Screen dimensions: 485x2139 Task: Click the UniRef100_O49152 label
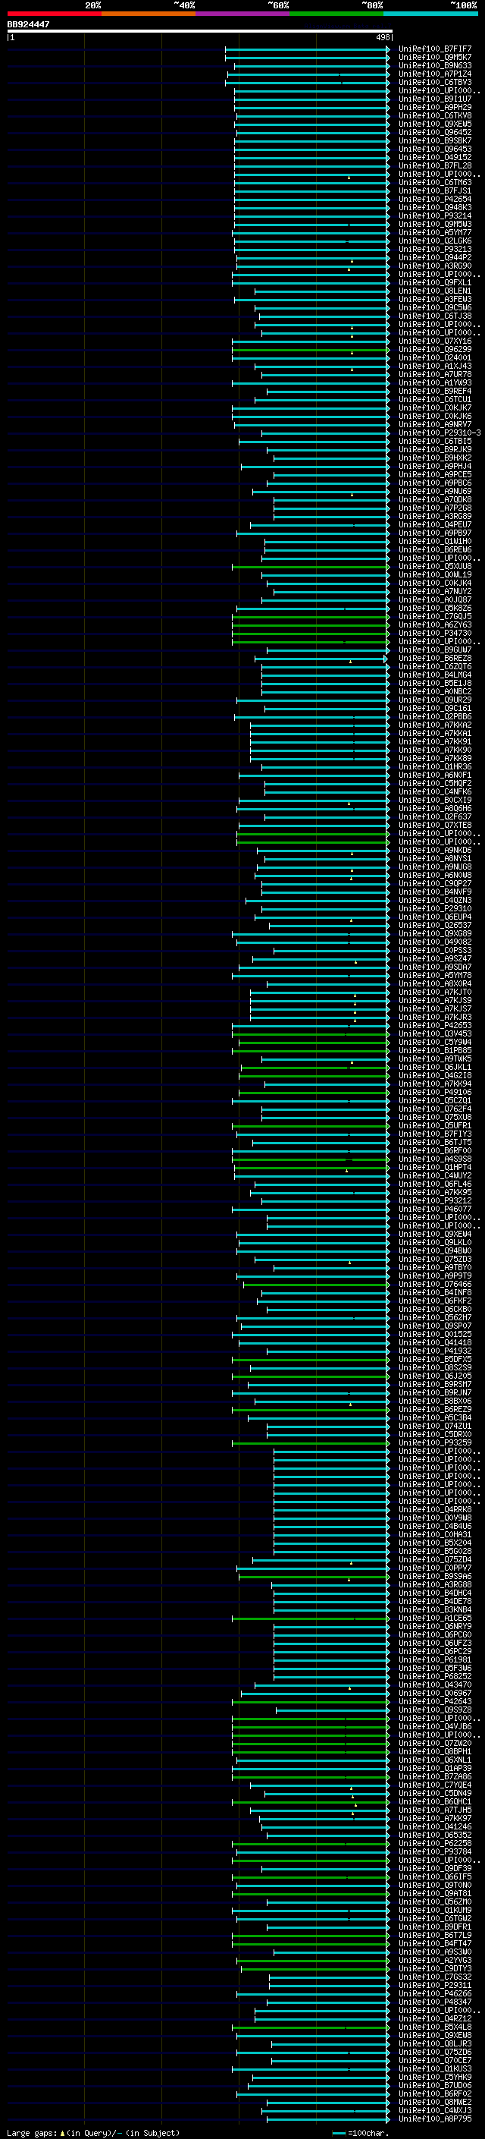click(x=435, y=158)
